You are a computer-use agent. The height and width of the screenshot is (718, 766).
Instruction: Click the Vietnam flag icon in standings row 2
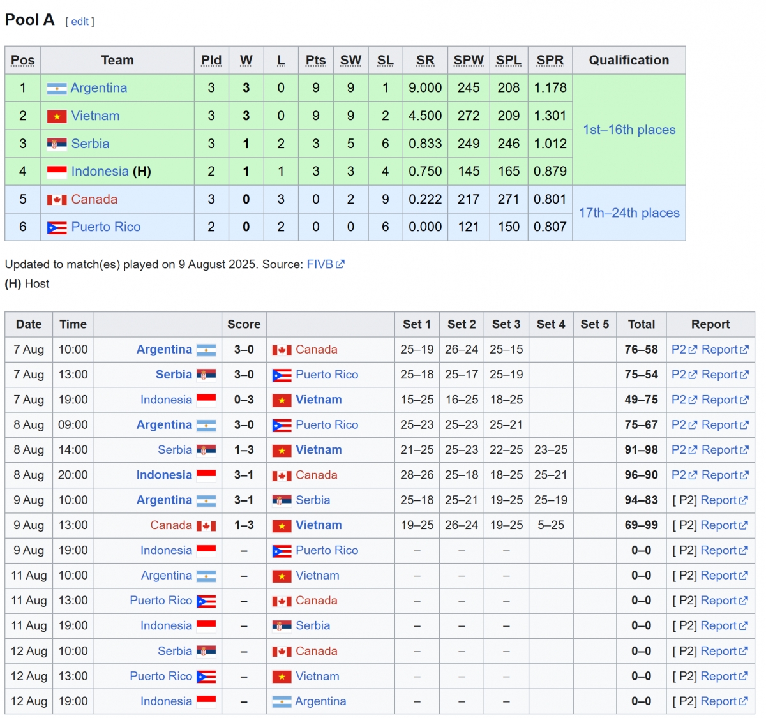pos(56,116)
